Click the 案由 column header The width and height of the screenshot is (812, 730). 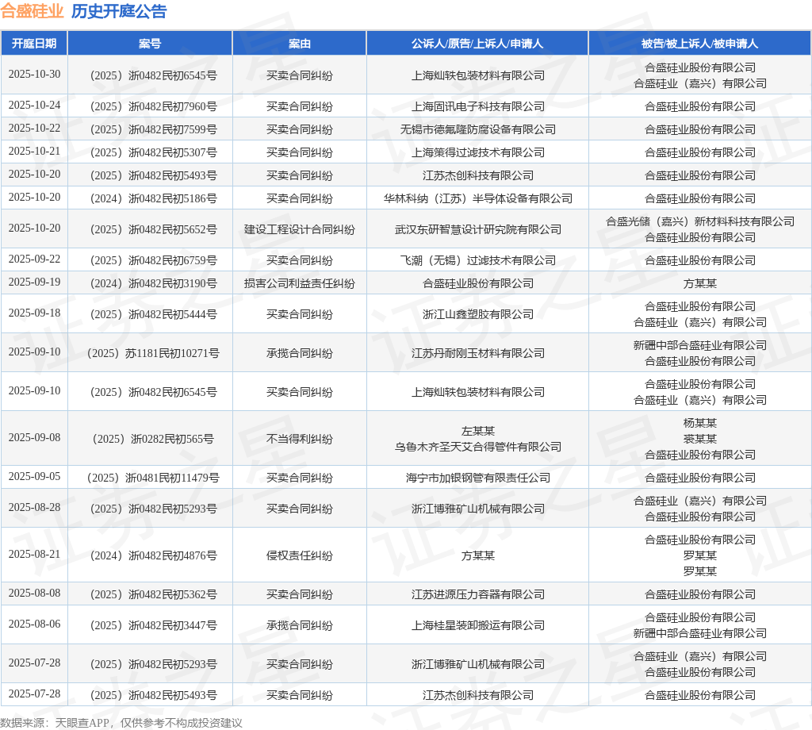coord(299,44)
